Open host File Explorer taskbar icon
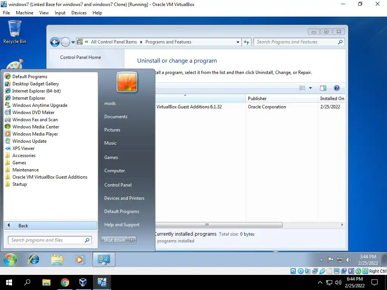The image size is (387, 290). 46,282
